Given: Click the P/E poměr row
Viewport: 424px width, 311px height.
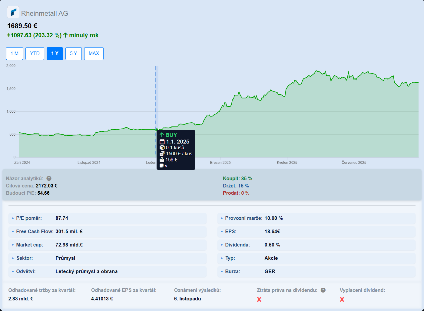Looking at the screenshot, I should 108,218.
